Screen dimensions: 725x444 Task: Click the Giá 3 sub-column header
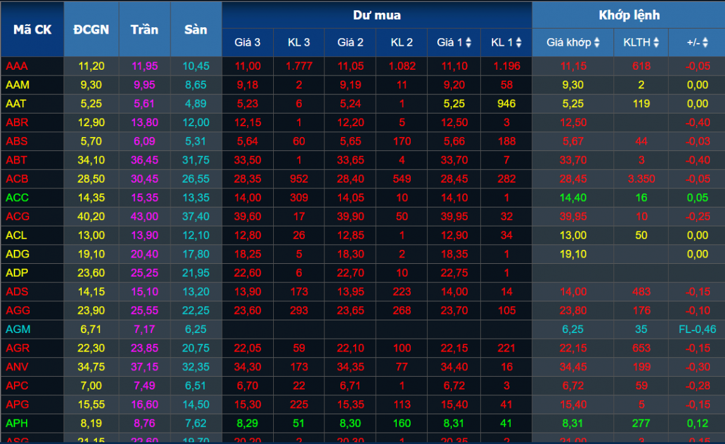click(247, 42)
